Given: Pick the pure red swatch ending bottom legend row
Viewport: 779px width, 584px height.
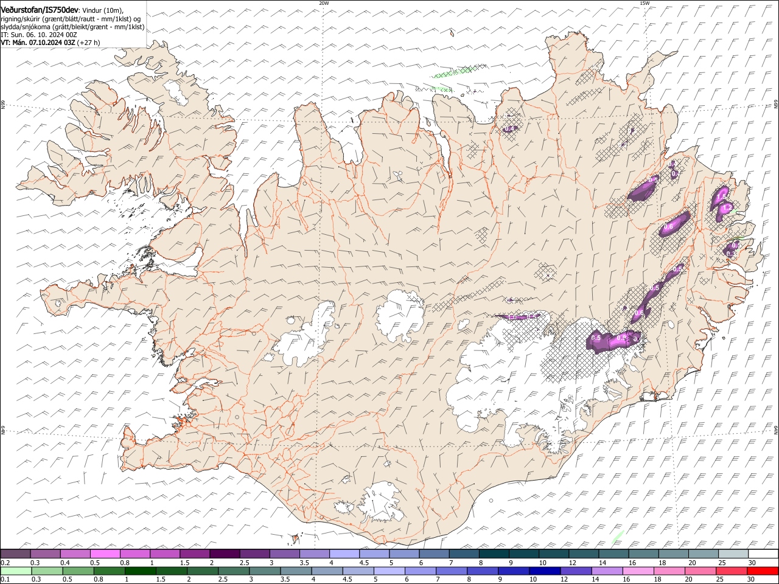Looking at the screenshot, I should tap(763, 571).
